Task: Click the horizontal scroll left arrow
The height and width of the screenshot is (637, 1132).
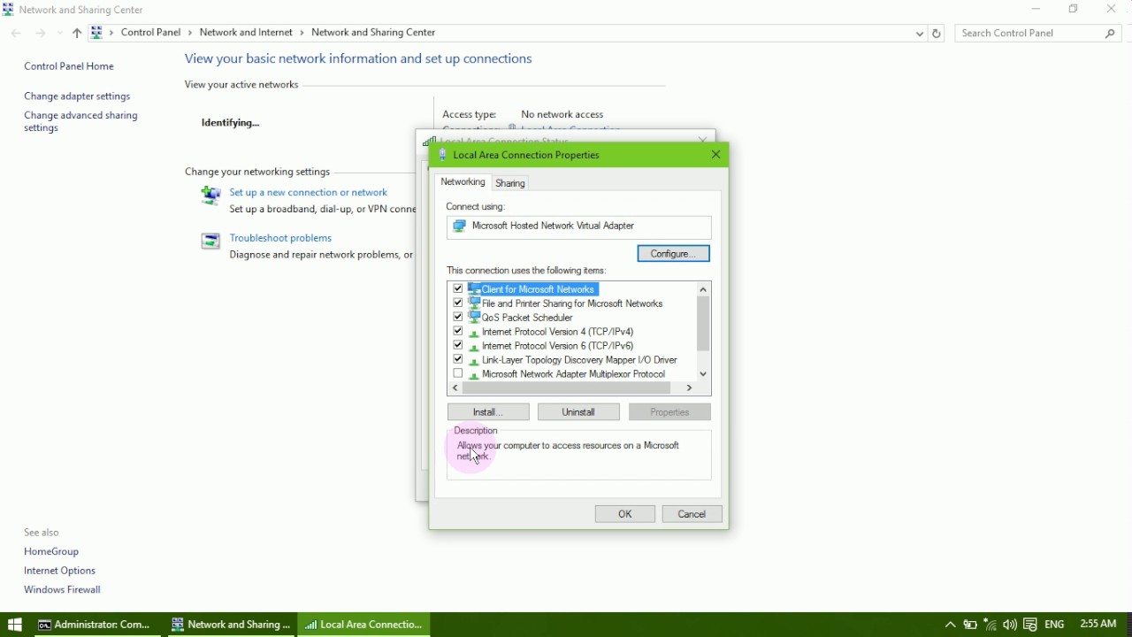Action: [455, 389]
